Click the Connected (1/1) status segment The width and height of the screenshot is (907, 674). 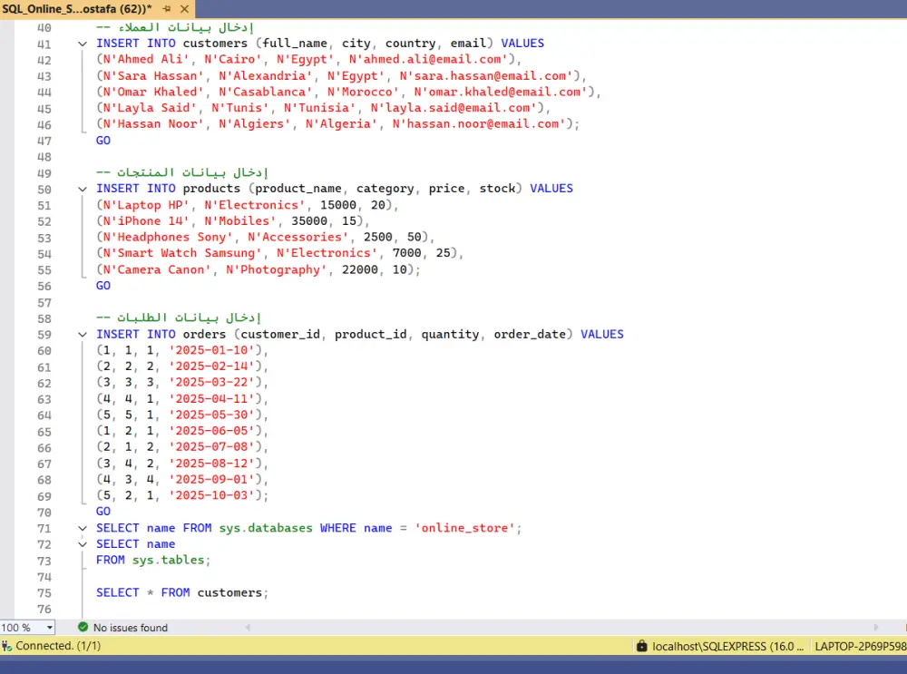click(x=54, y=646)
